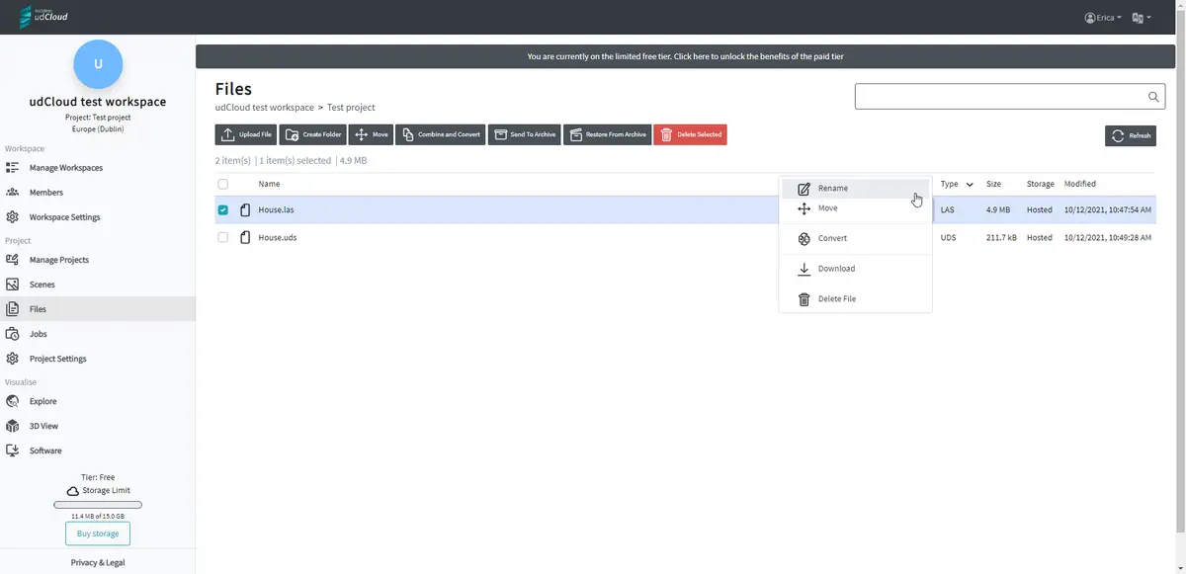
Task: Go to Members page
Action: click(x=46, y=193)
